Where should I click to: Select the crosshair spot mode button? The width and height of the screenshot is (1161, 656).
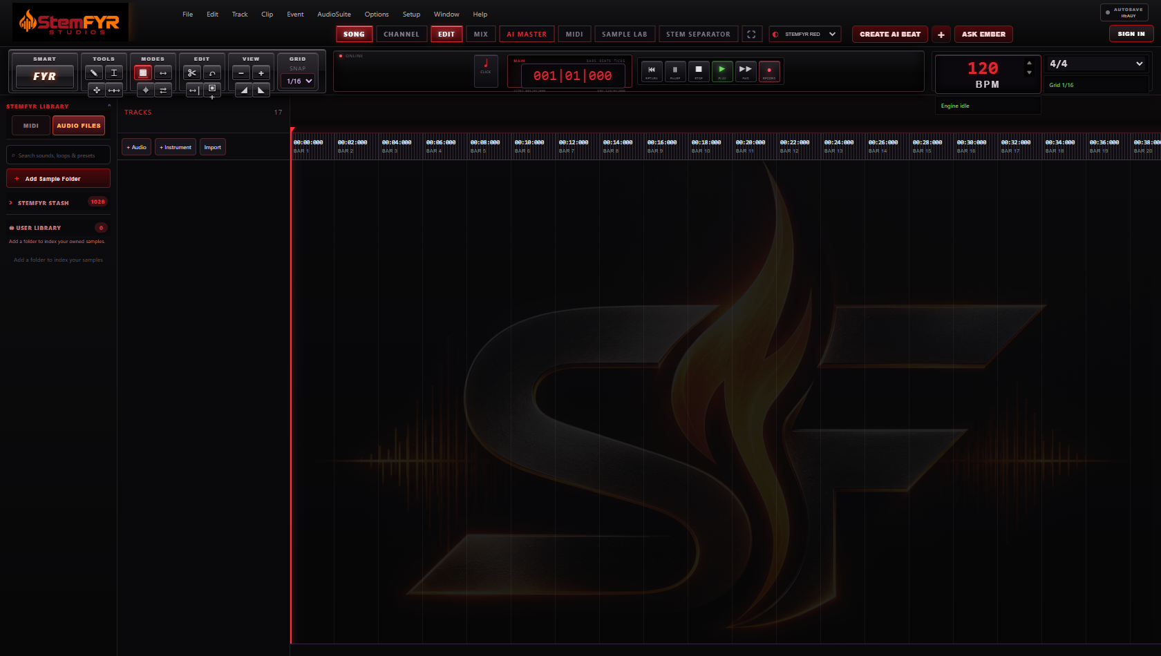146,90
